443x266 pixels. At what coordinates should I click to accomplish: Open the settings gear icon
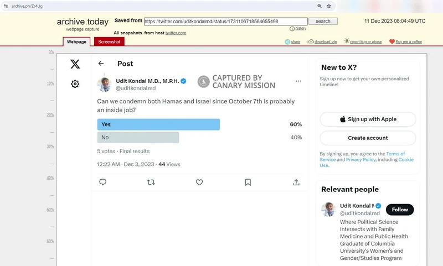tap(75, 84)
